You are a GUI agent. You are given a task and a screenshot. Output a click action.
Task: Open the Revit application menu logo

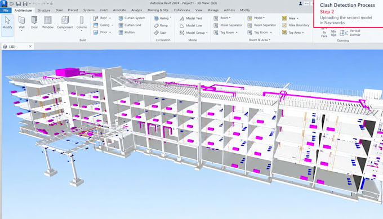(x=4, y=3)
